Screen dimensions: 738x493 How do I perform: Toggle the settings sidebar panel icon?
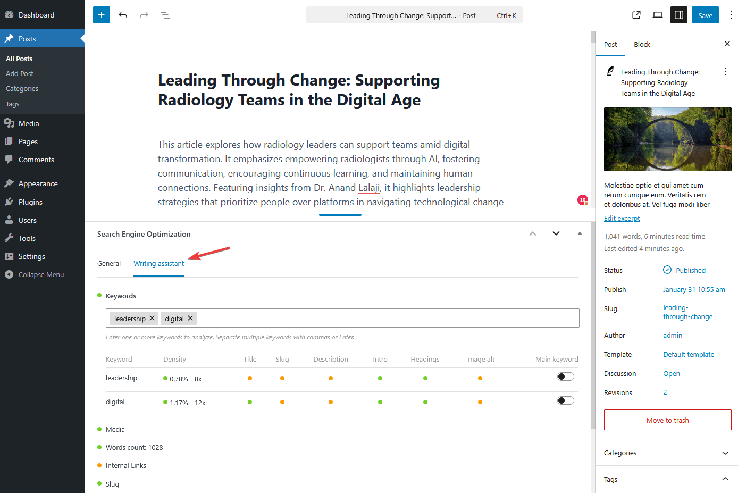679,15
